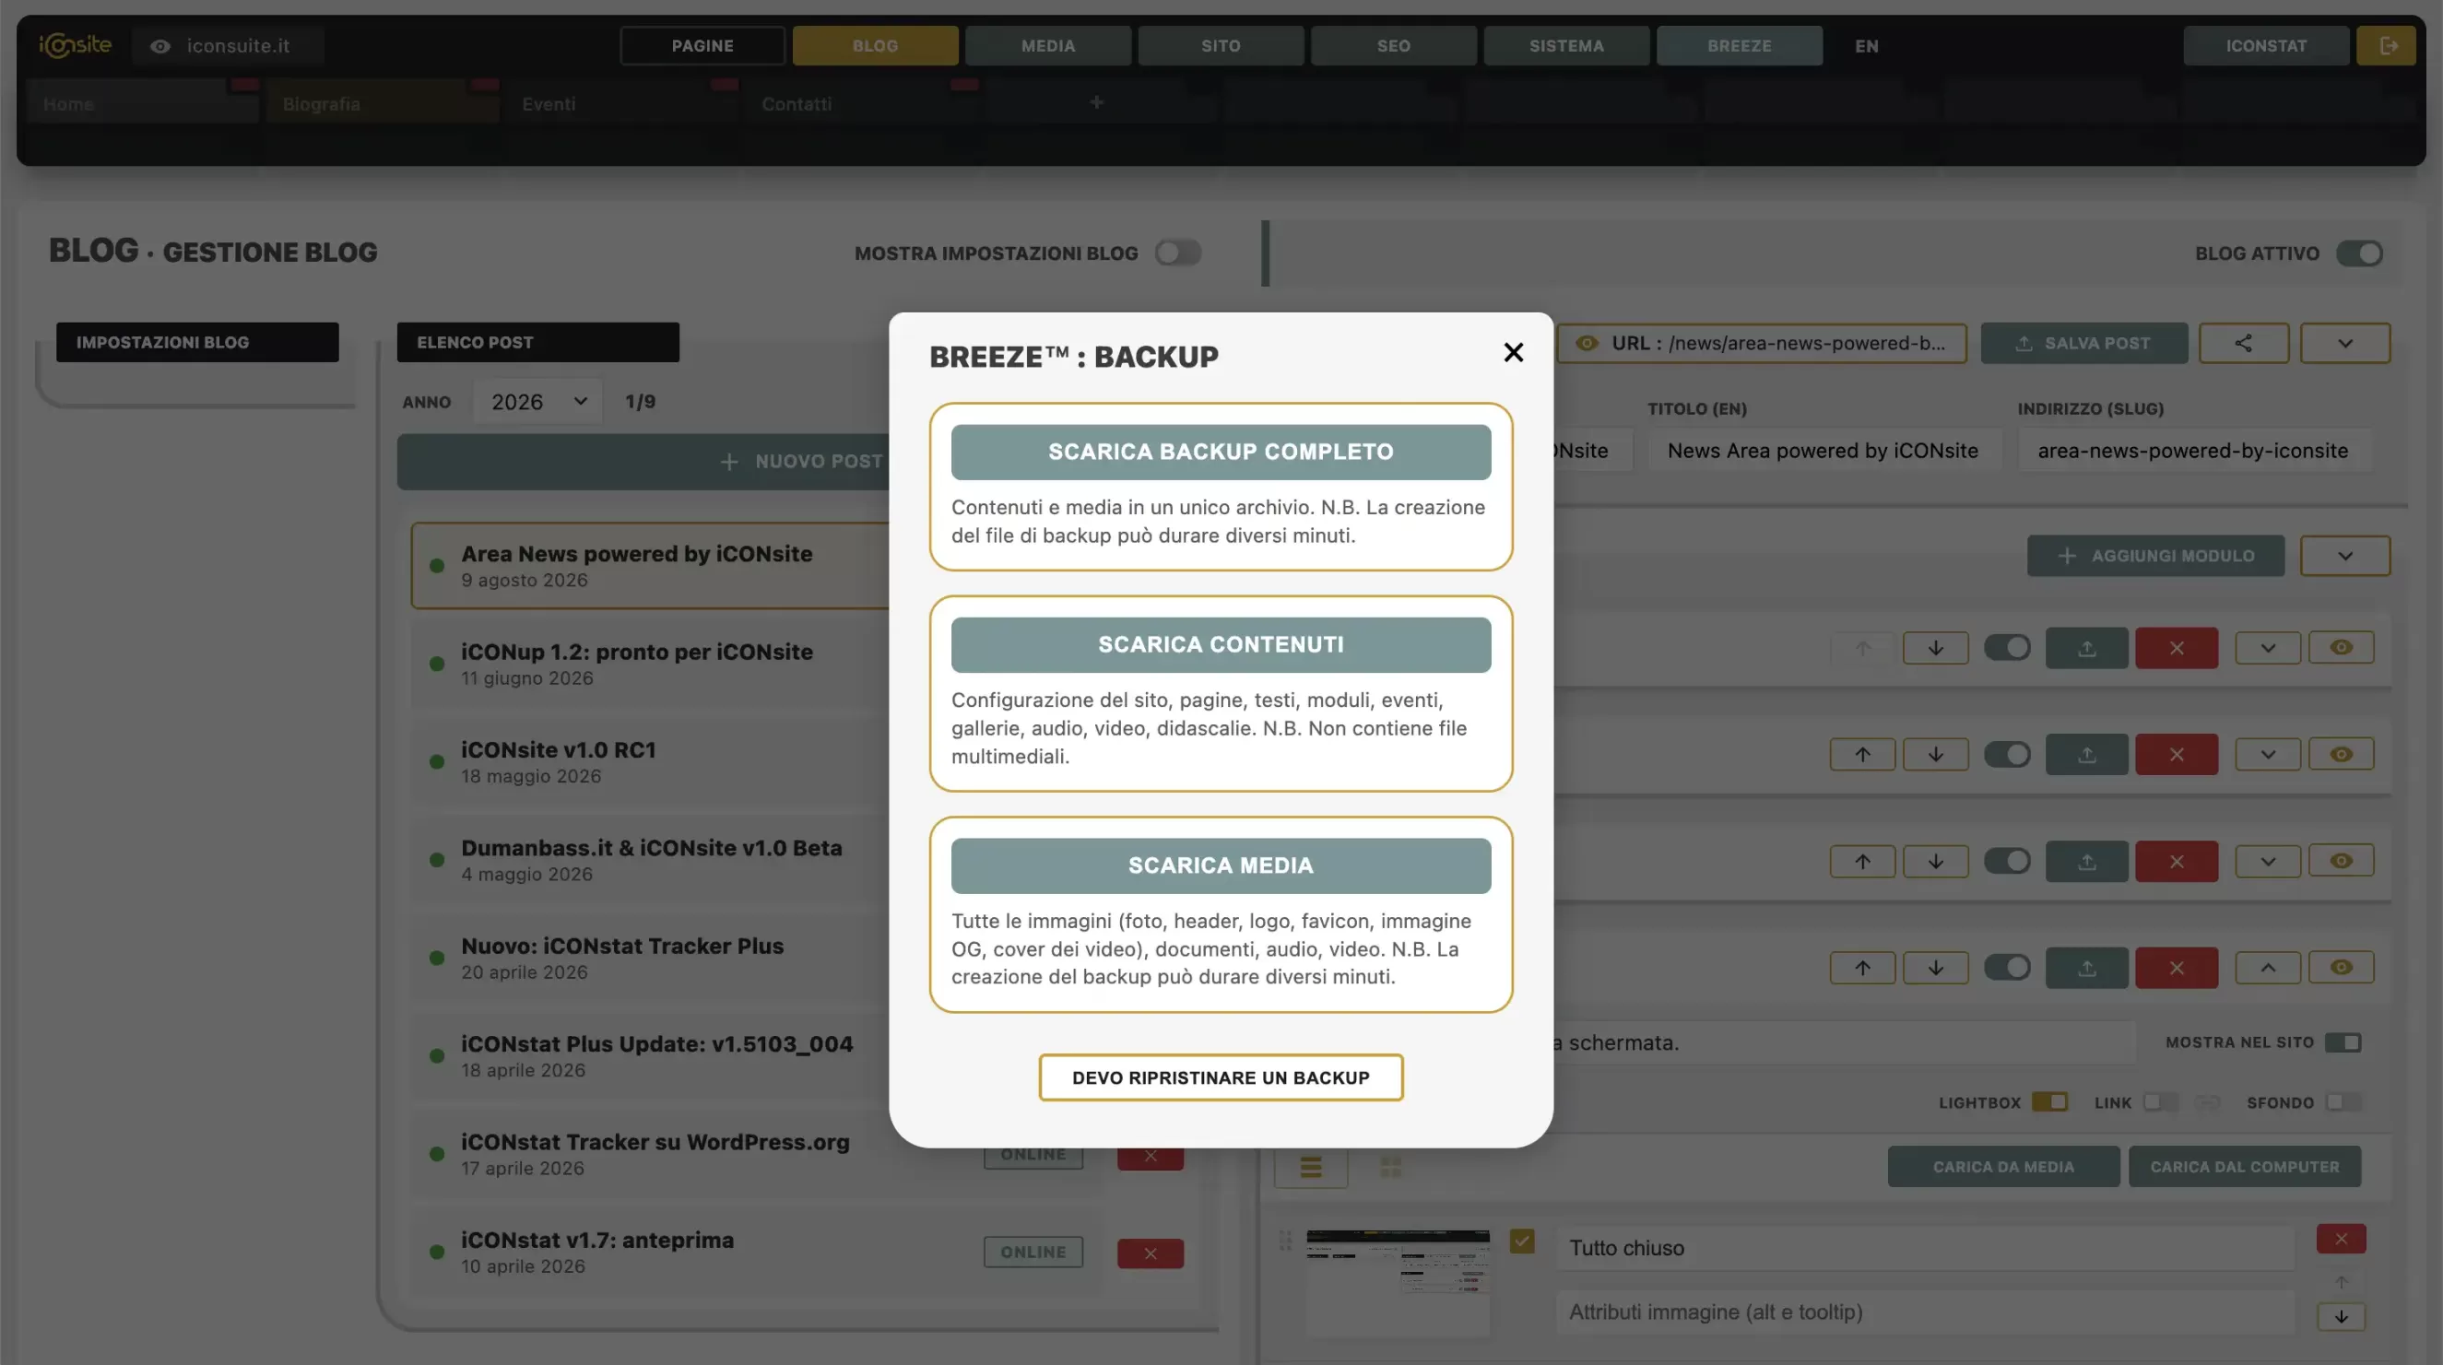
Task: Uncheck the Tutto chiuso image checkbox
Action: pos(1521,1241)
